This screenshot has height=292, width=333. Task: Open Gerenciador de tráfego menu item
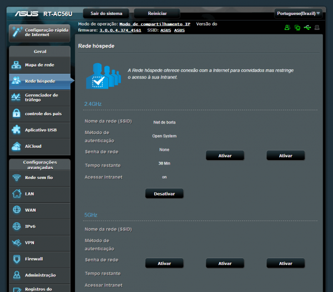click(40, 98)
